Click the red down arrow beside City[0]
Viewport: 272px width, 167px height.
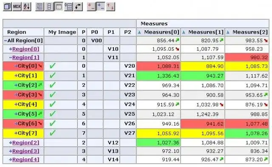tap(40, 66)
